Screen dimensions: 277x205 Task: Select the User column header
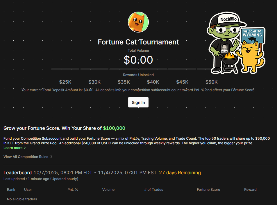[28, 190]
